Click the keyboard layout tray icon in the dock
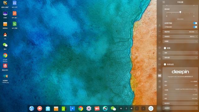Viewport: 199px width, 112px height. [x=121, y=109]
